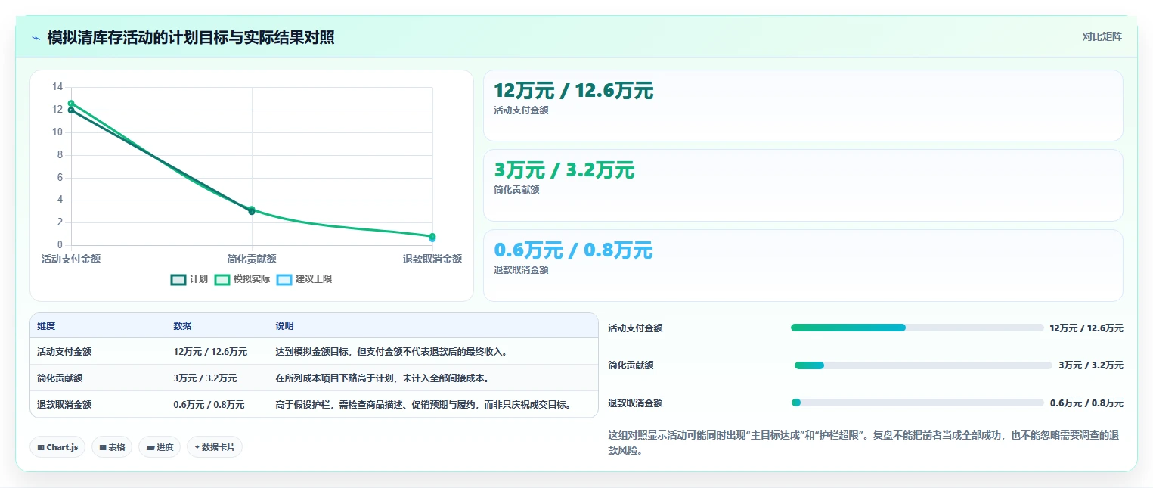Click the sparkle icon in 数据卡片 chip

point(197,447)
